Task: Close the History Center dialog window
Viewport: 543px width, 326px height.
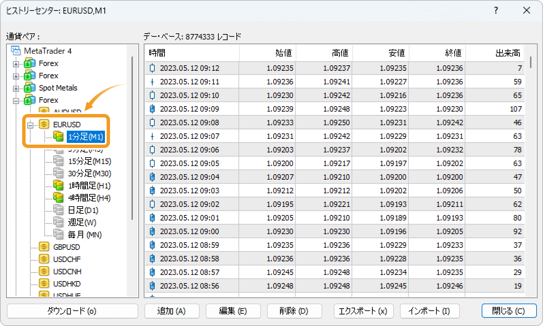Action: point(527,11)
